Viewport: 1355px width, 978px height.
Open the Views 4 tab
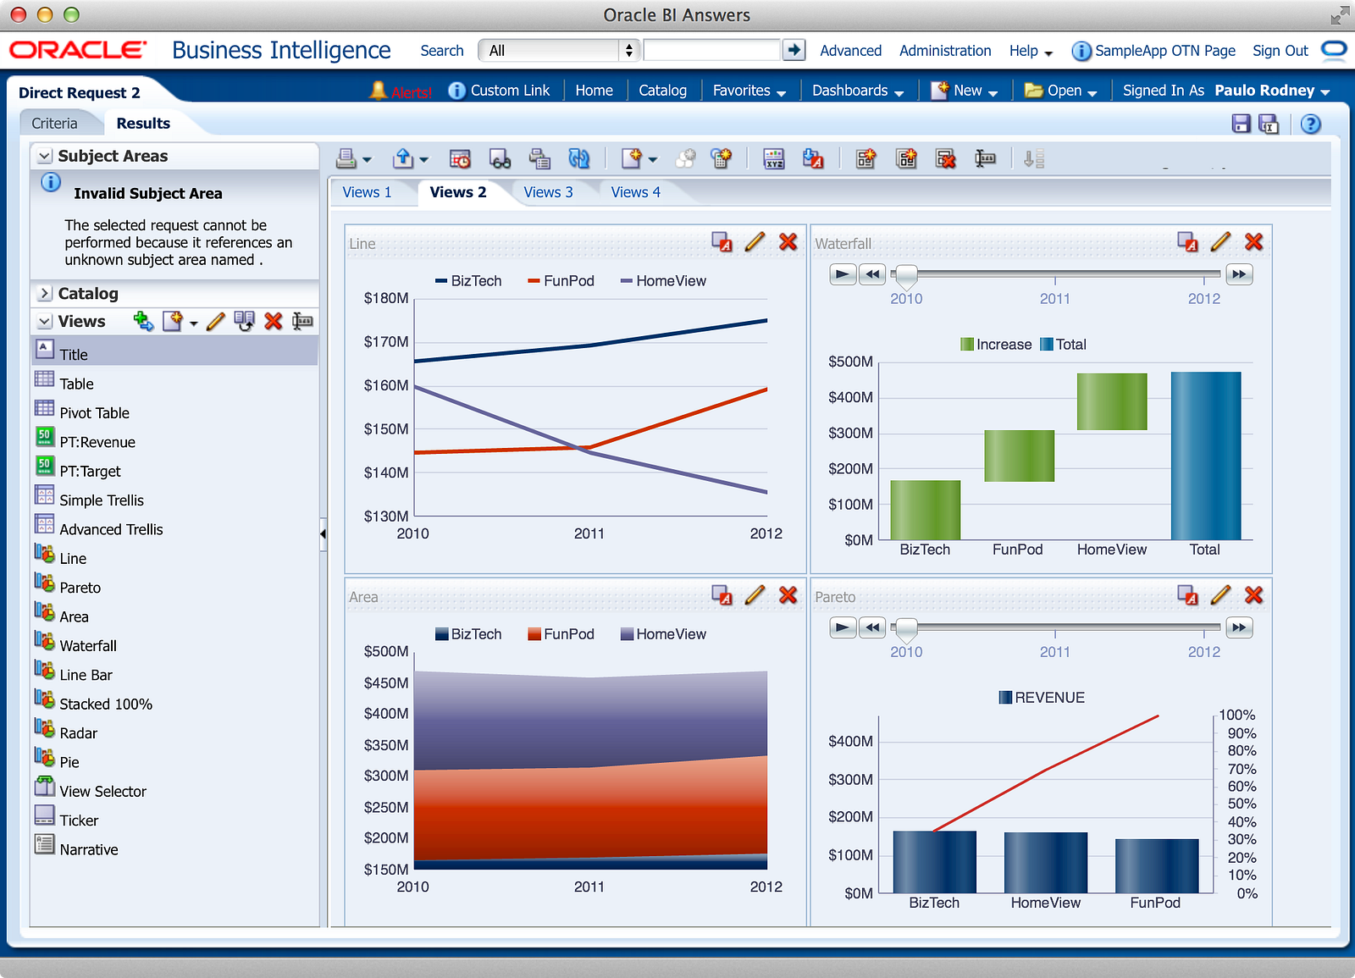pyautogui.click(x=636, y=192)
